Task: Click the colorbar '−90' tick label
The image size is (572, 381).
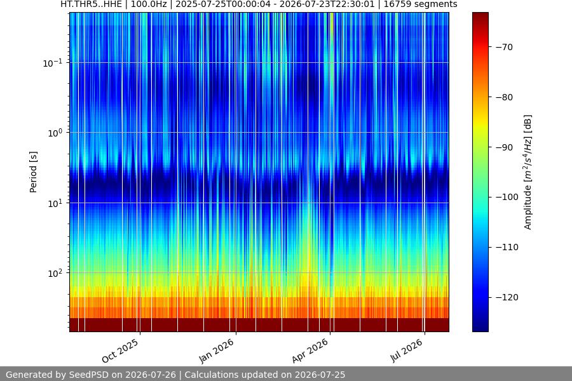Action: coord(504,147)
